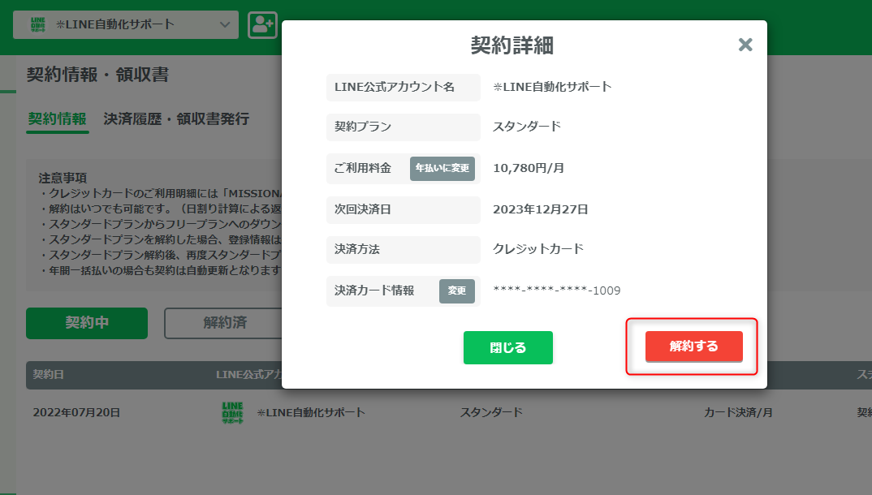Click the 注意事項 heading
The image size is (872, 495).
[63, 178]
